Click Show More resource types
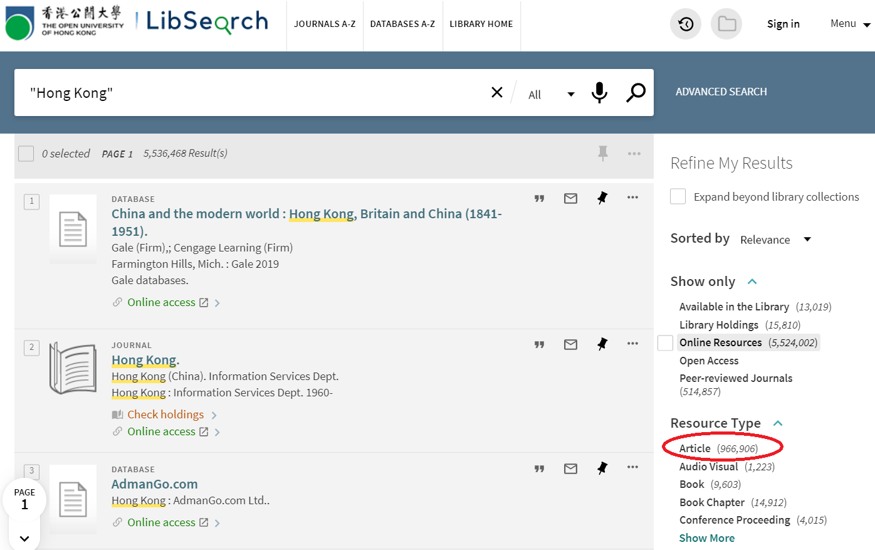 706,538
